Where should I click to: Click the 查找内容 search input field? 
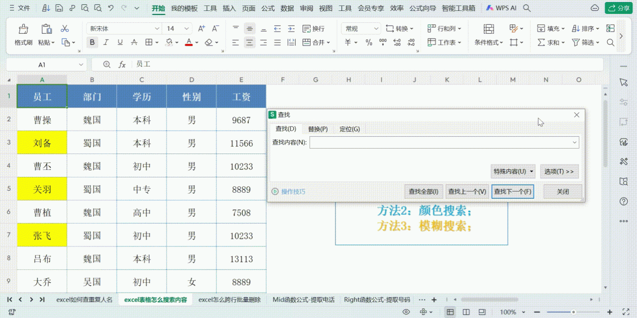point(444,143)
